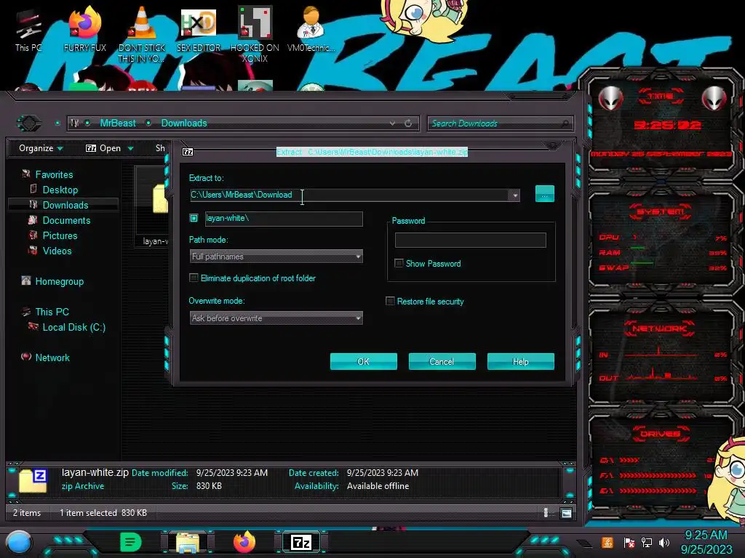Open Documents in the navigation pane

(66, 220)
